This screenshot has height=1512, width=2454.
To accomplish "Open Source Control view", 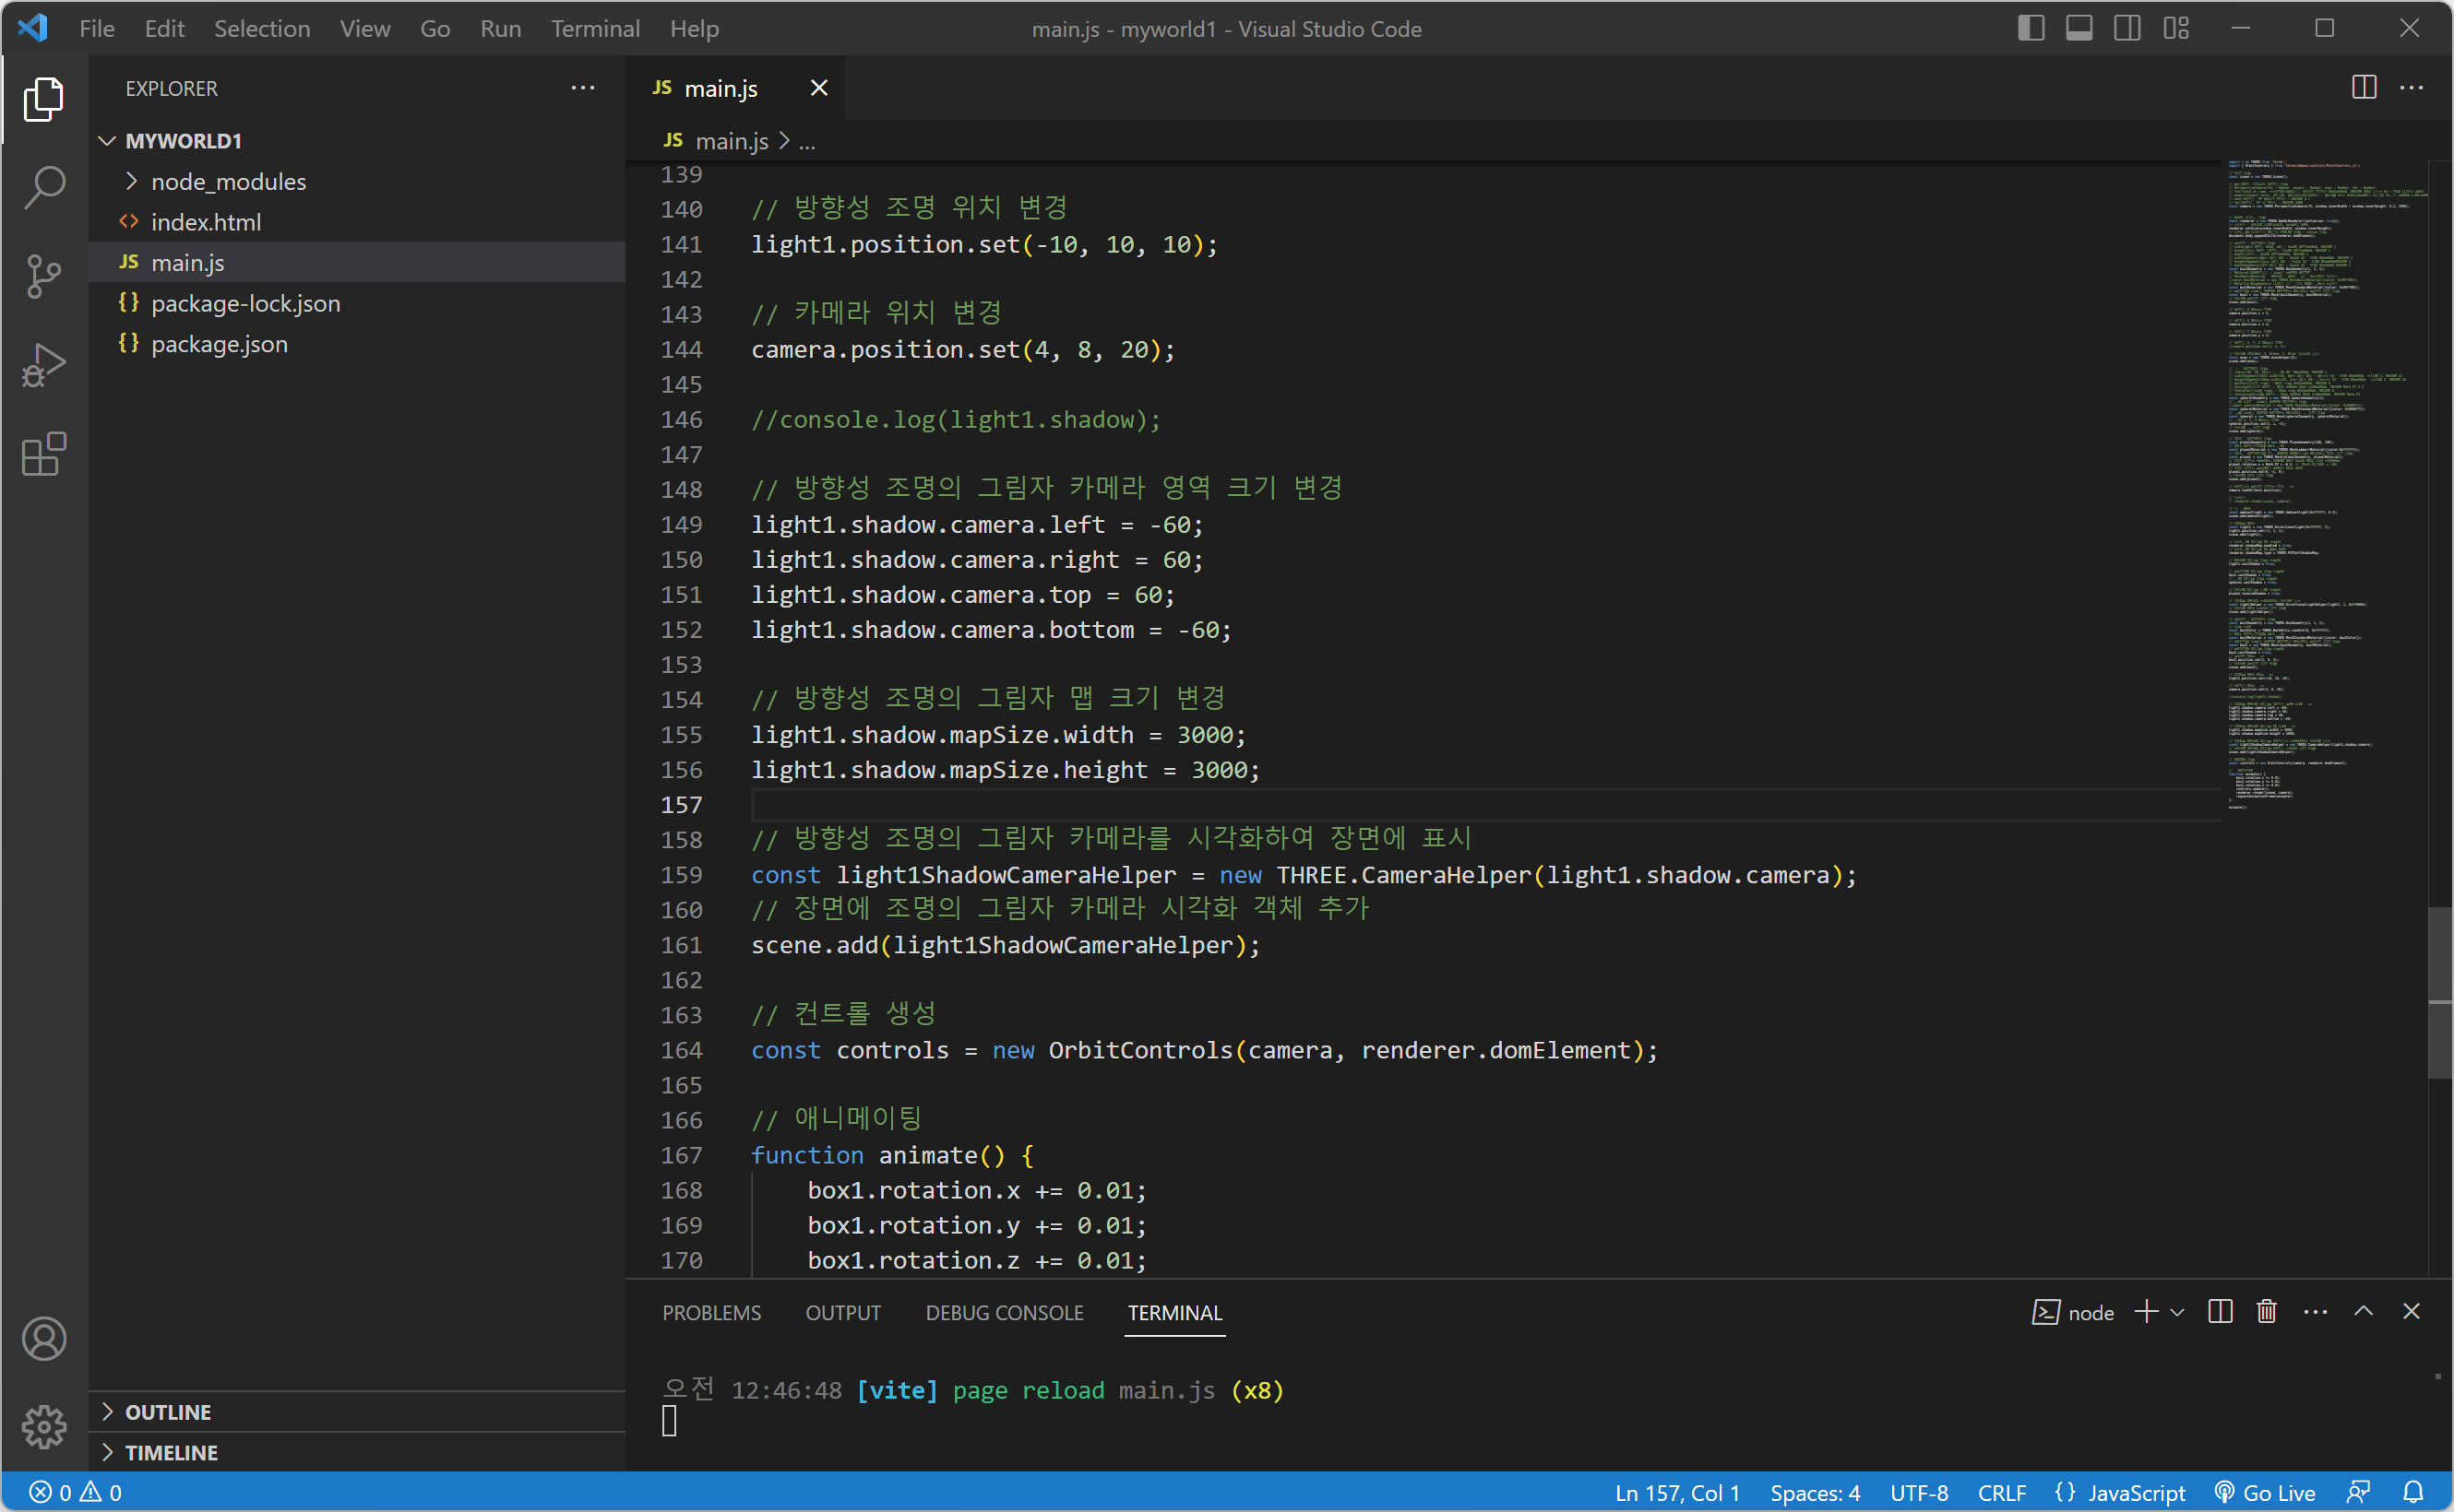I will pyautogui.click(x=44, y=277).
